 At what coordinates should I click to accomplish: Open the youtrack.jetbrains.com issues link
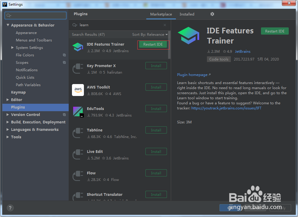(x=226, y=108)
